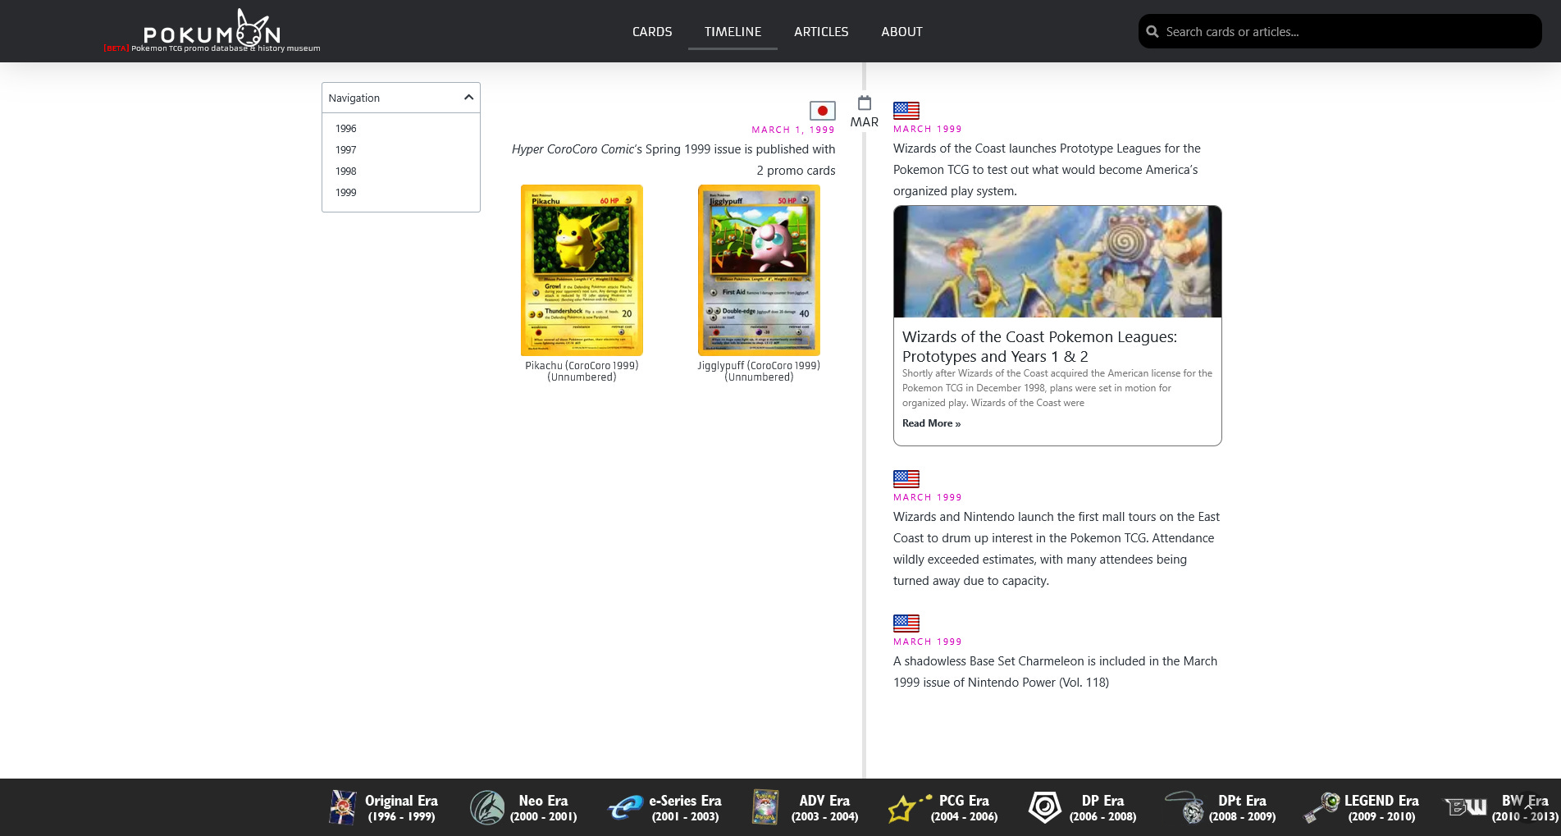
Task: Click Pikachu (CoroCoro 1999) caption link
Action: pos(582,372)
